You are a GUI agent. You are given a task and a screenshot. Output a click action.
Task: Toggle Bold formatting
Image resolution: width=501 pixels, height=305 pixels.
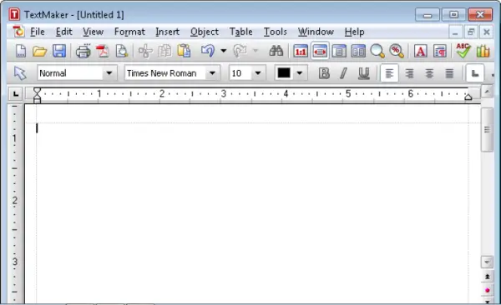point(324,73)
